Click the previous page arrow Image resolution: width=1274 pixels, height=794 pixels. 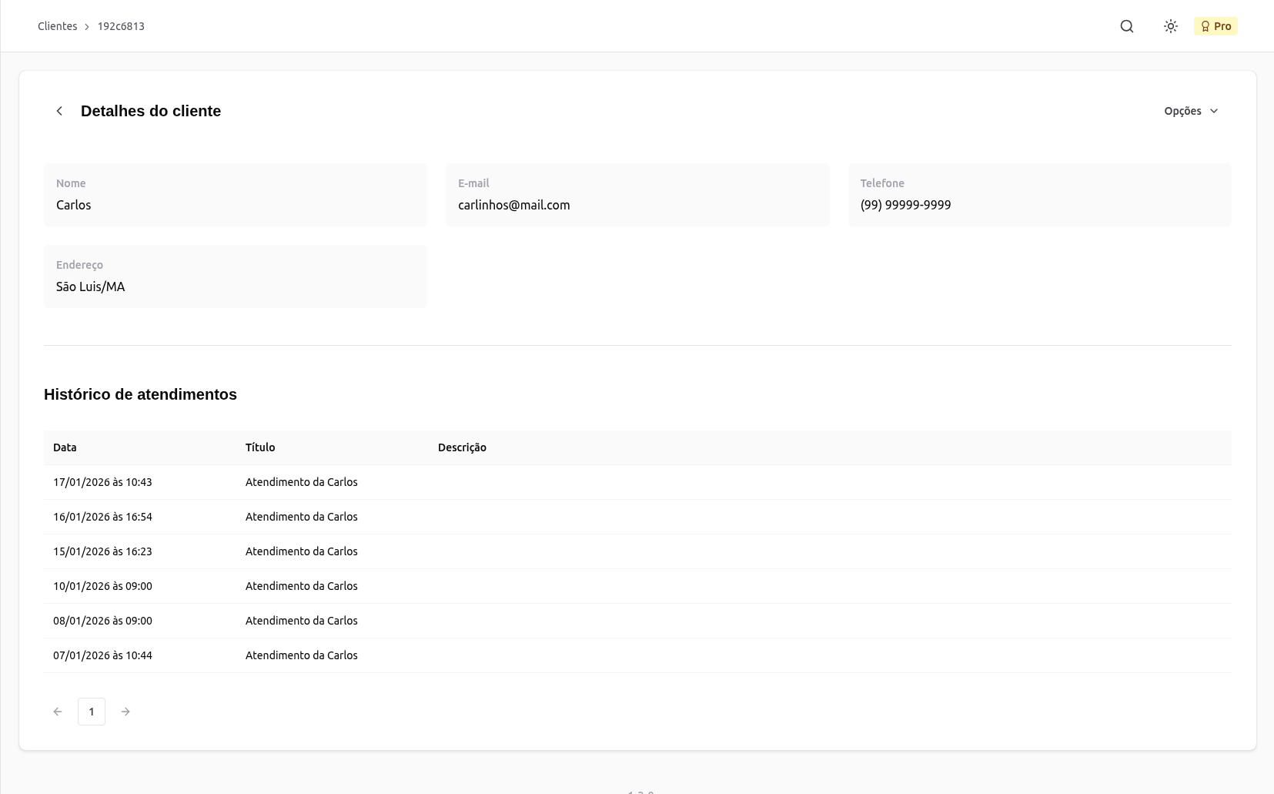coord(58,712)
